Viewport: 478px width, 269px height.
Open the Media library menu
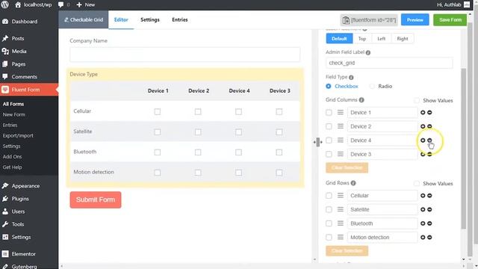click(x=19, y=52)
